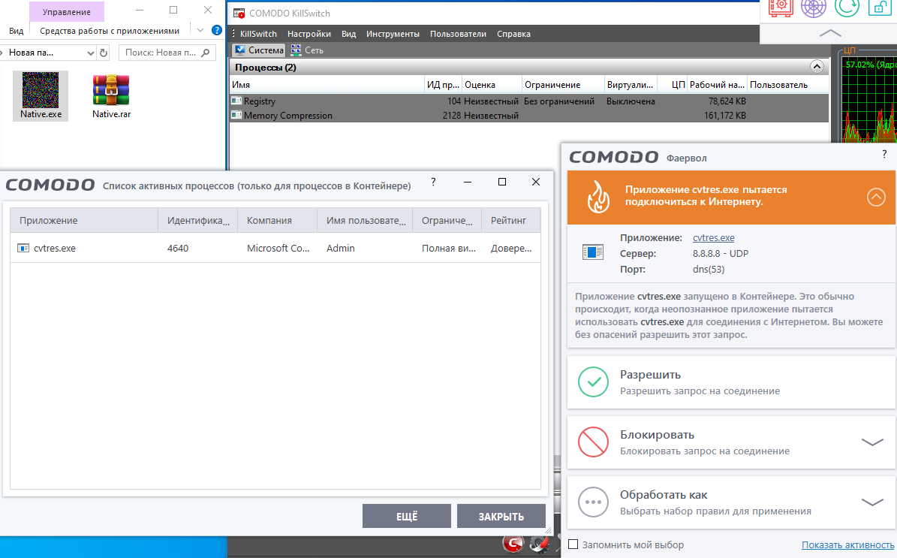Sort processes by Имя column

click(327, 85)
